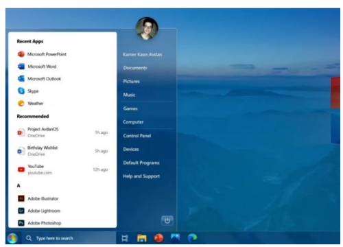Image resolution: width=343 pixels, height=247 pixels.
Task: Launch Skype from the Recent Apps list
Action: [x=28, y=91]
